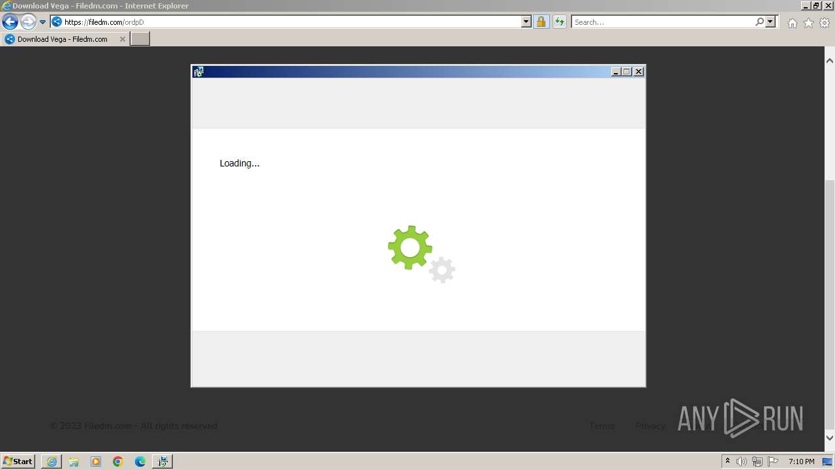Open the IE Tools gear icon

tap(825, 23)
